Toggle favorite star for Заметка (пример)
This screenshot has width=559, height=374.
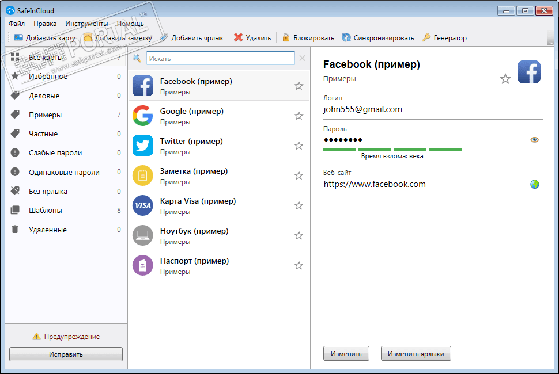pos(299,175)
